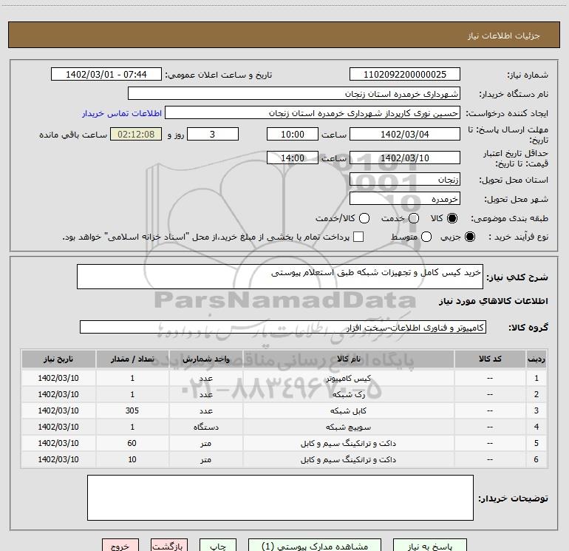Select the خدمت radio button
This screenshot has height=551, width=569.
click(x=414, y=218)
